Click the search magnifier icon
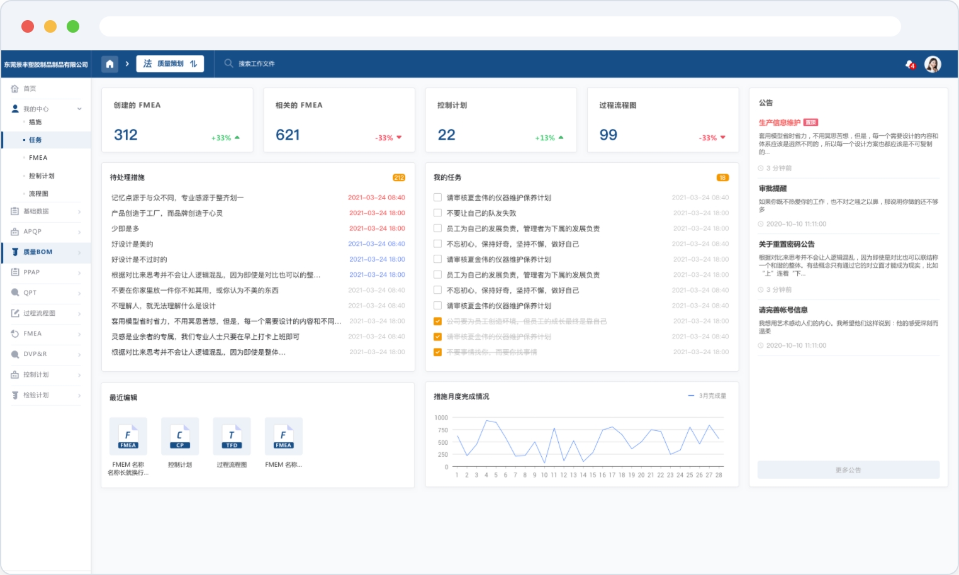The image size is (959, 575). click(x=229, y=64)
